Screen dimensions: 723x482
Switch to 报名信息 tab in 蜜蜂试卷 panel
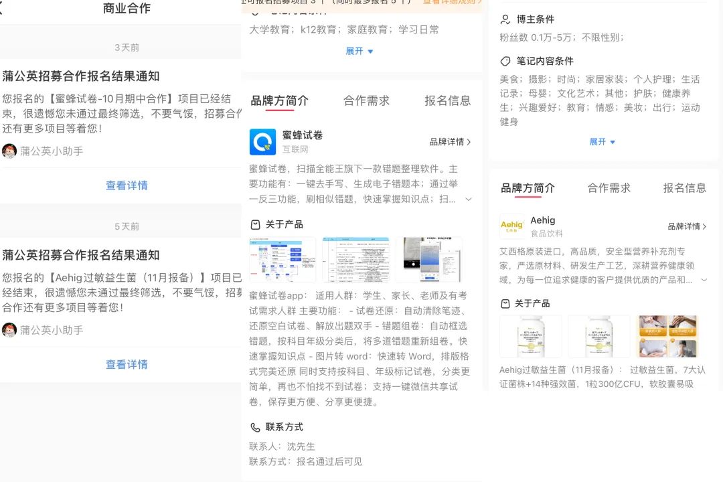pos(447,100)
